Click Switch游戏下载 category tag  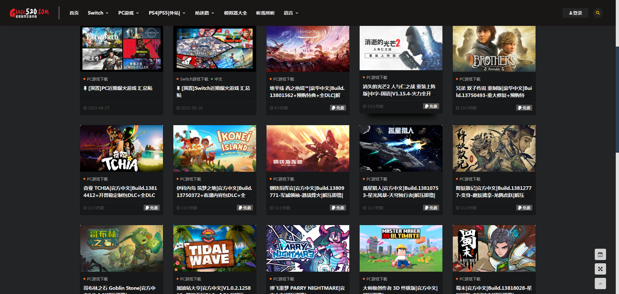(x=194, y=79)
